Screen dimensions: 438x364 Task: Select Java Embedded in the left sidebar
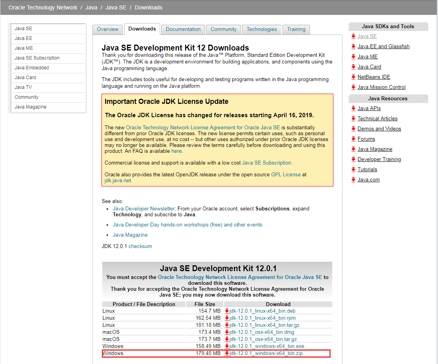tap(31, 67)
